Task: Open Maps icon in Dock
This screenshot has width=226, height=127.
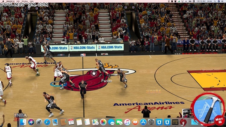Action: [x=95, y=122]
